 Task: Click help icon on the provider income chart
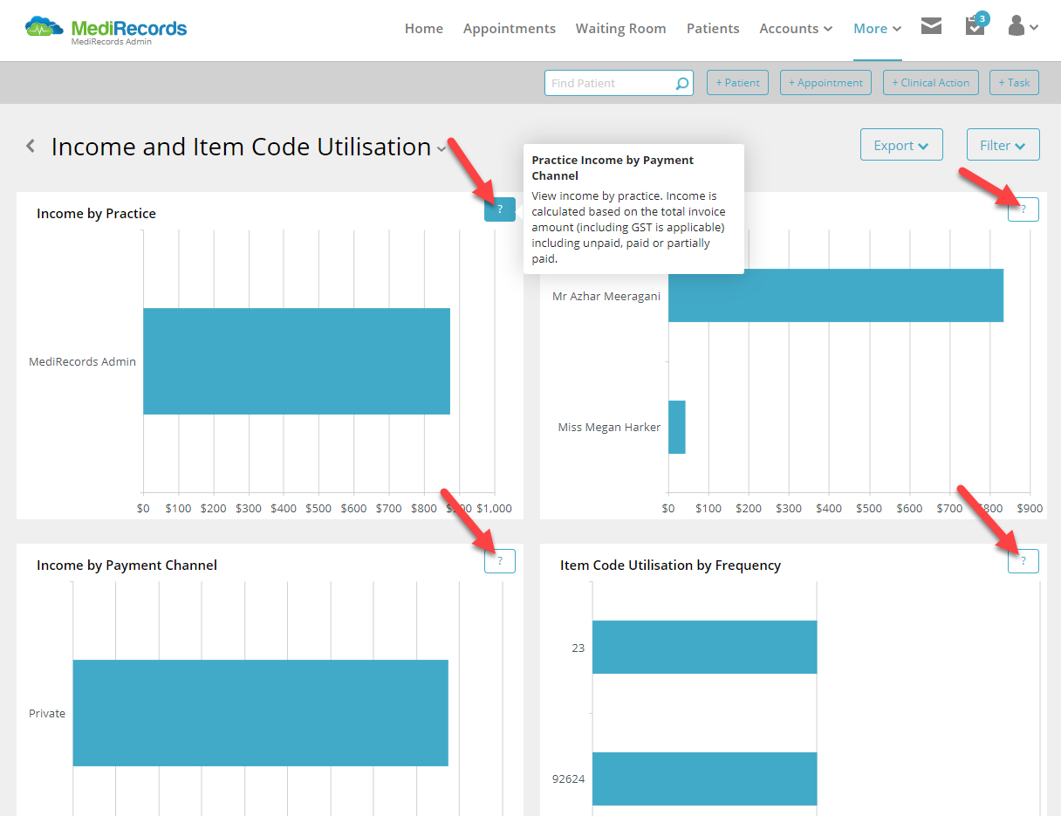pyautogui.click(x=1023, y=209)
